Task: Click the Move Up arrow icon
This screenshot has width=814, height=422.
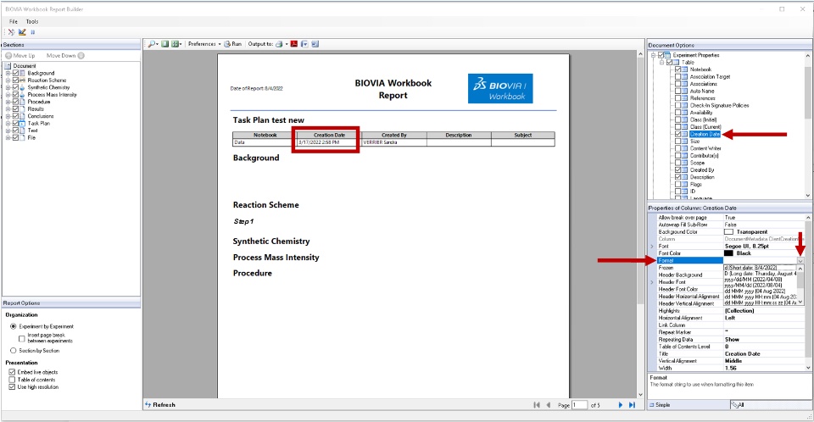Action: point(8,56)
